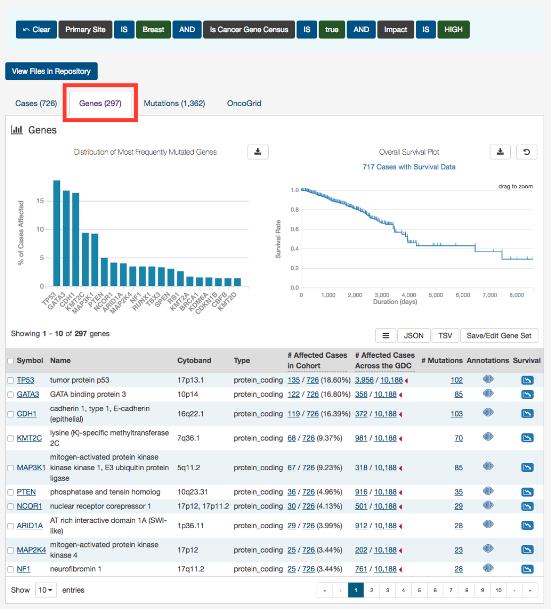Check the GATA3 row checkbox
This screenshot has height=609, width=551.
pos(10,395)
